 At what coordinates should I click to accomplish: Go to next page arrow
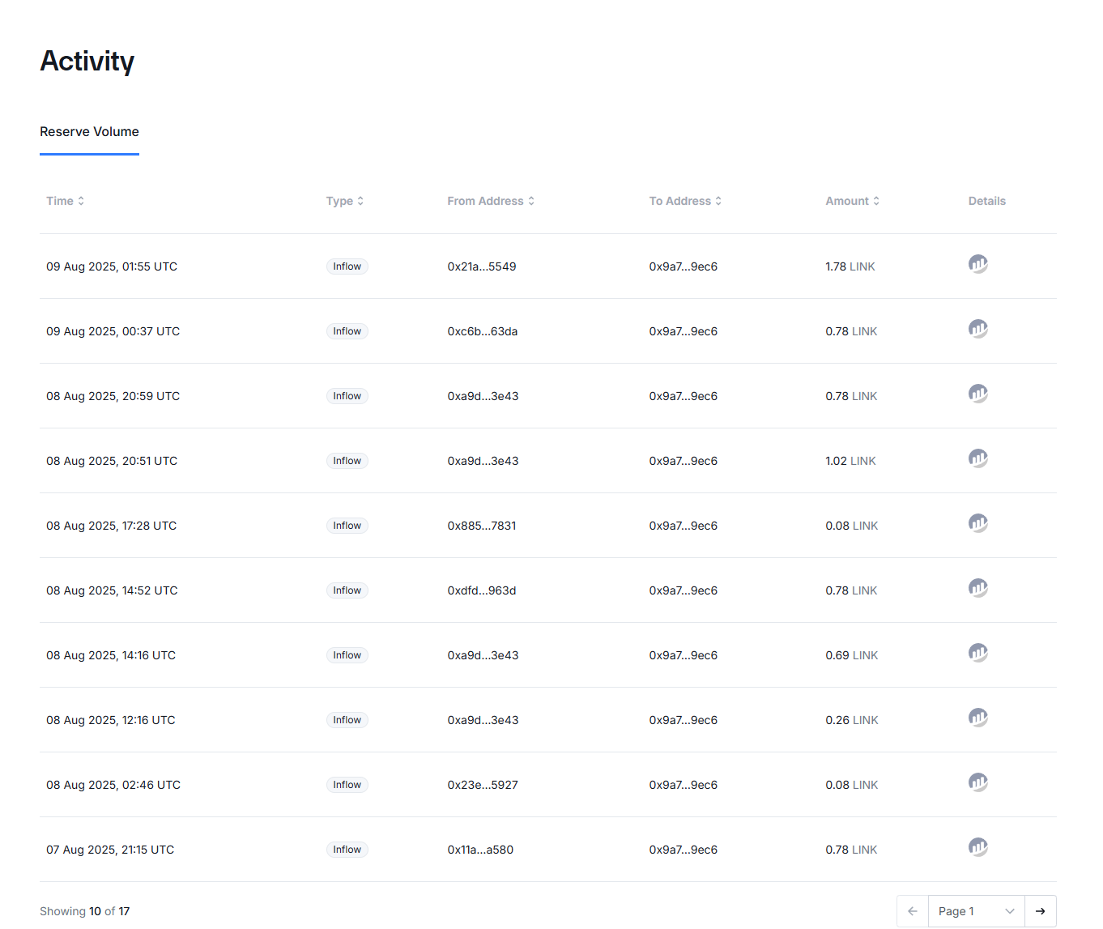[x=1041, y=911]
